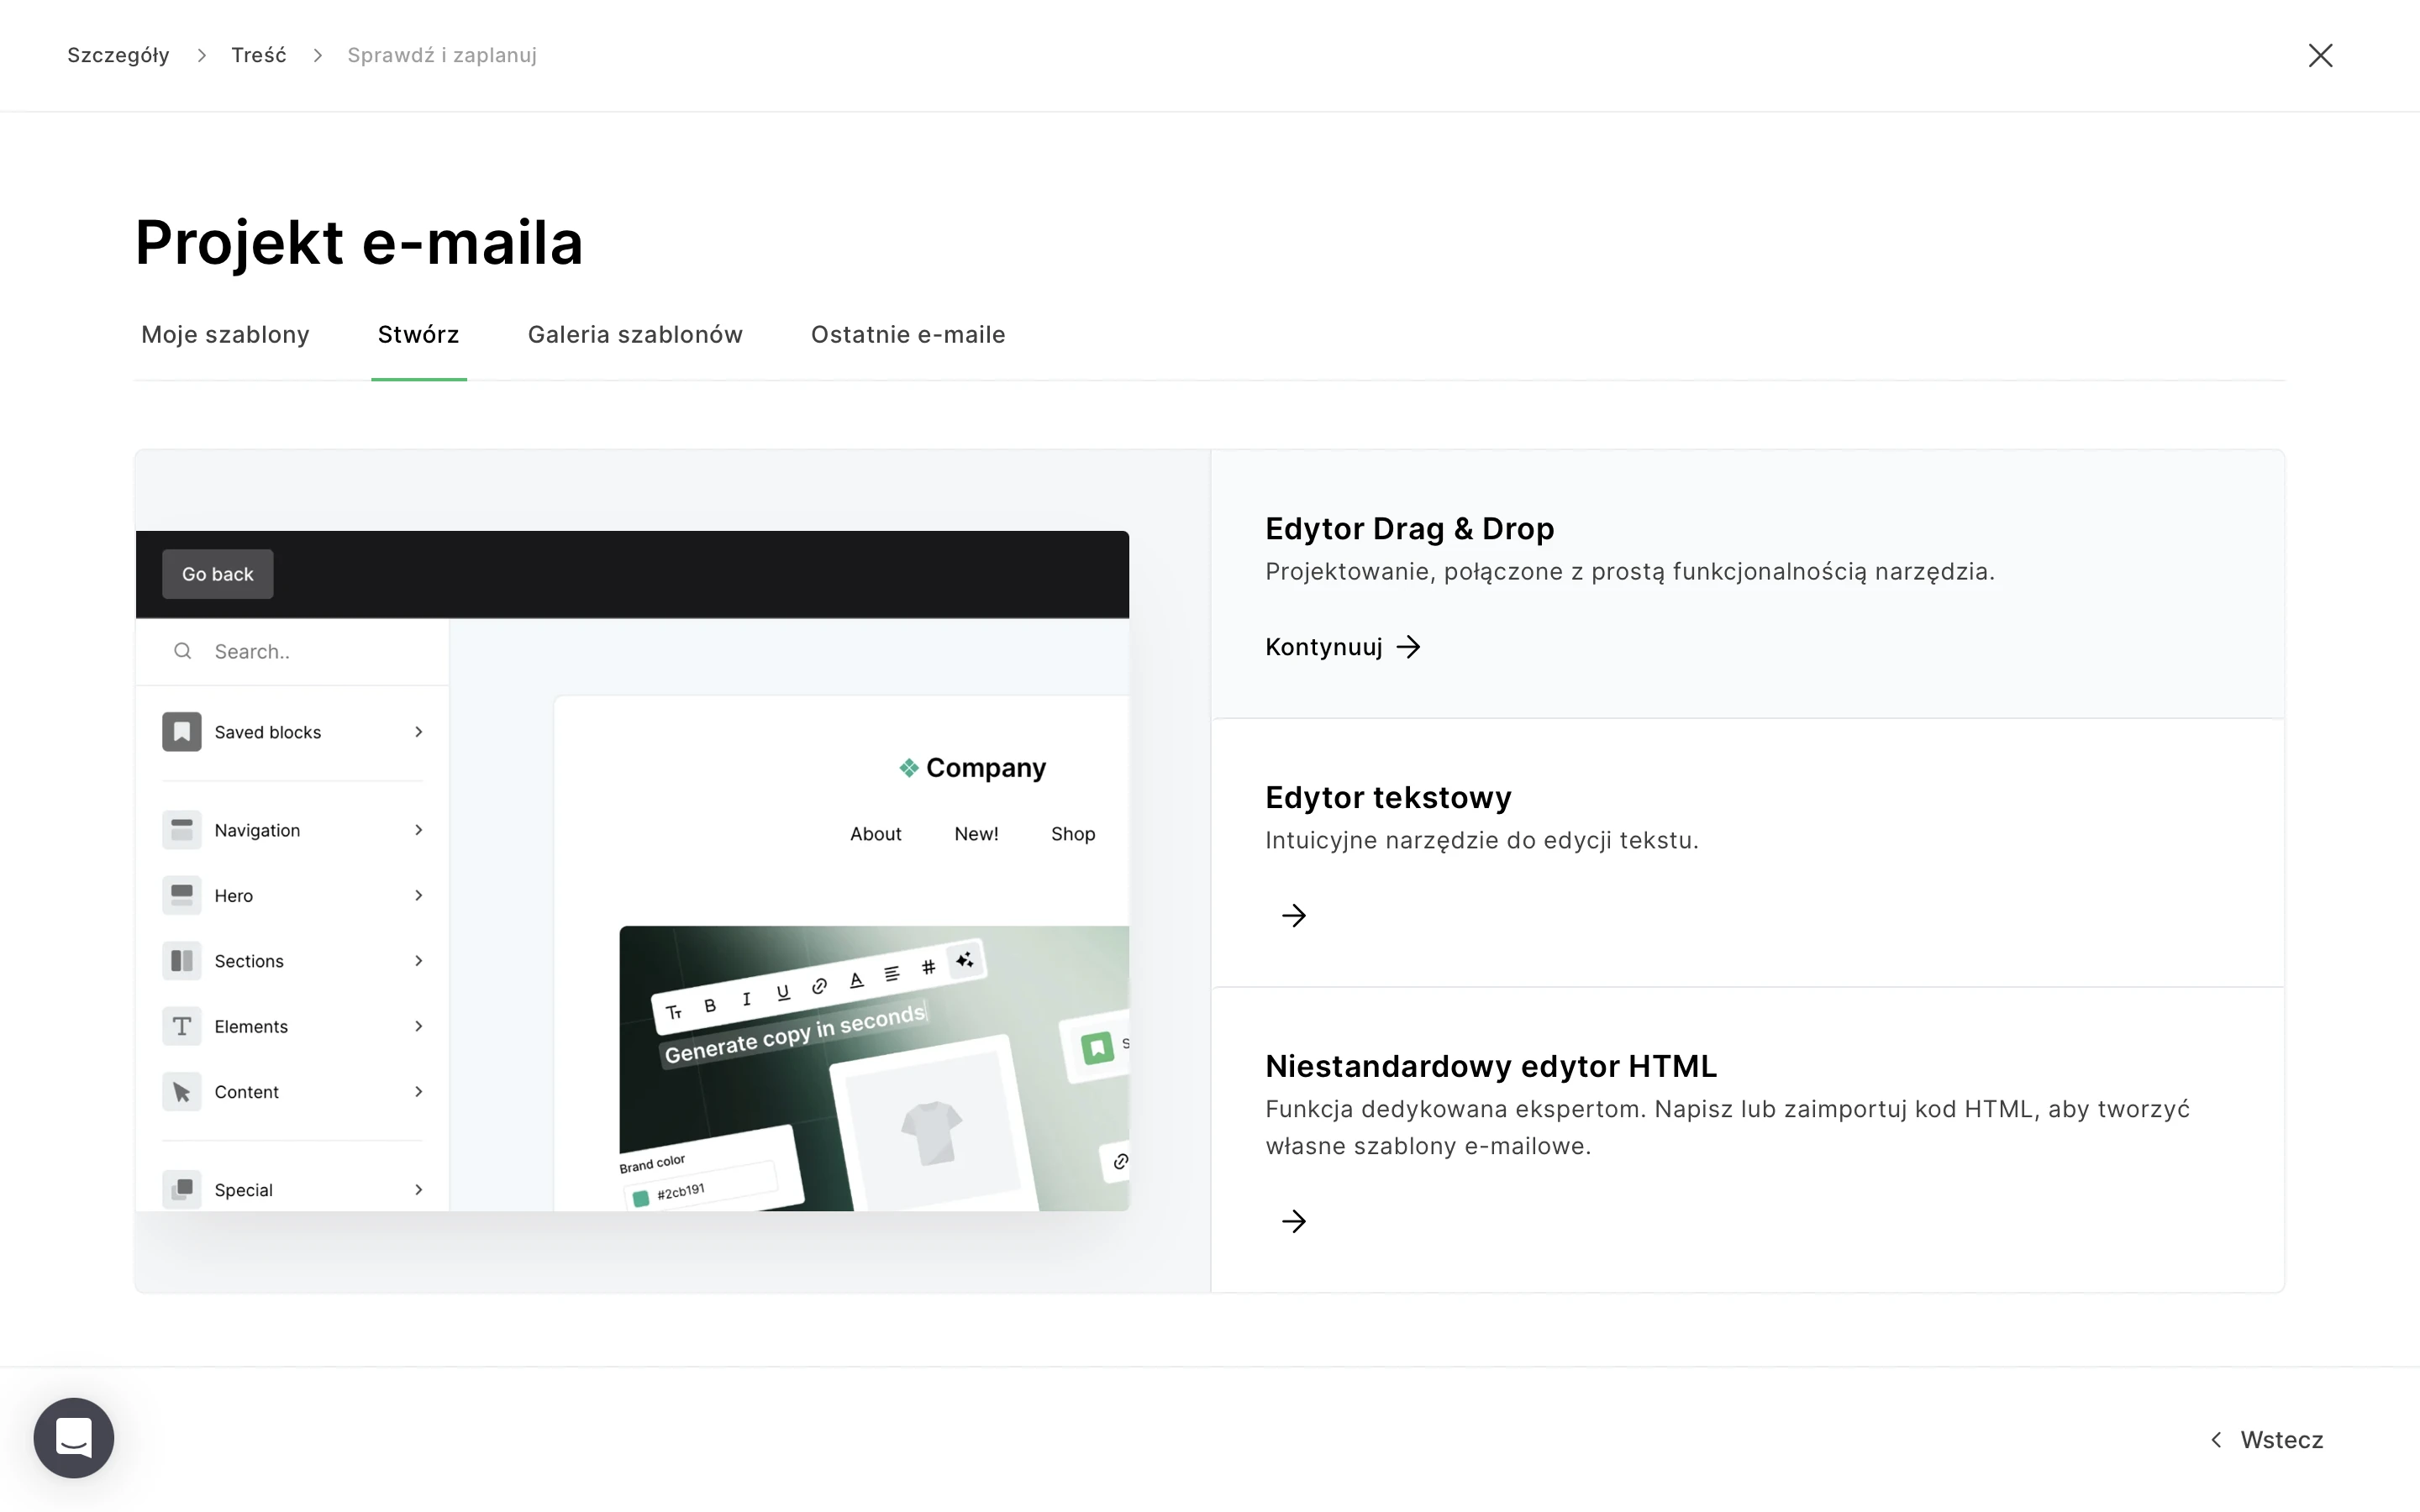Screen dimensions: 2420x1512
Task: Click New! in preview navigation
Action: tap(976, 834)
